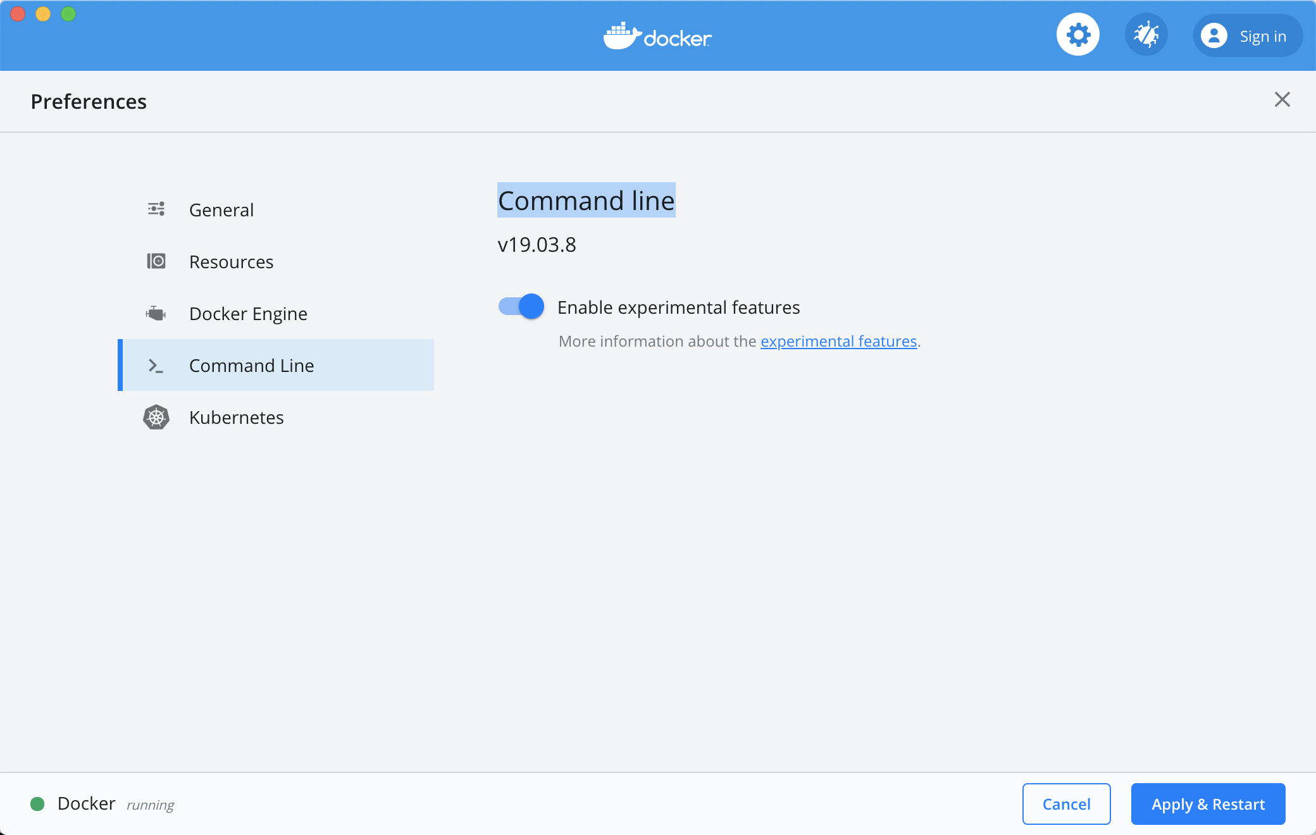Switch to Resources section
The image size is (1316, 835).
point(231,262)
